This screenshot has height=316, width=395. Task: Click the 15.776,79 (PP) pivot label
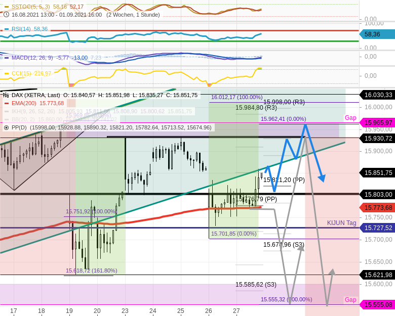click(x=256, y=199)
